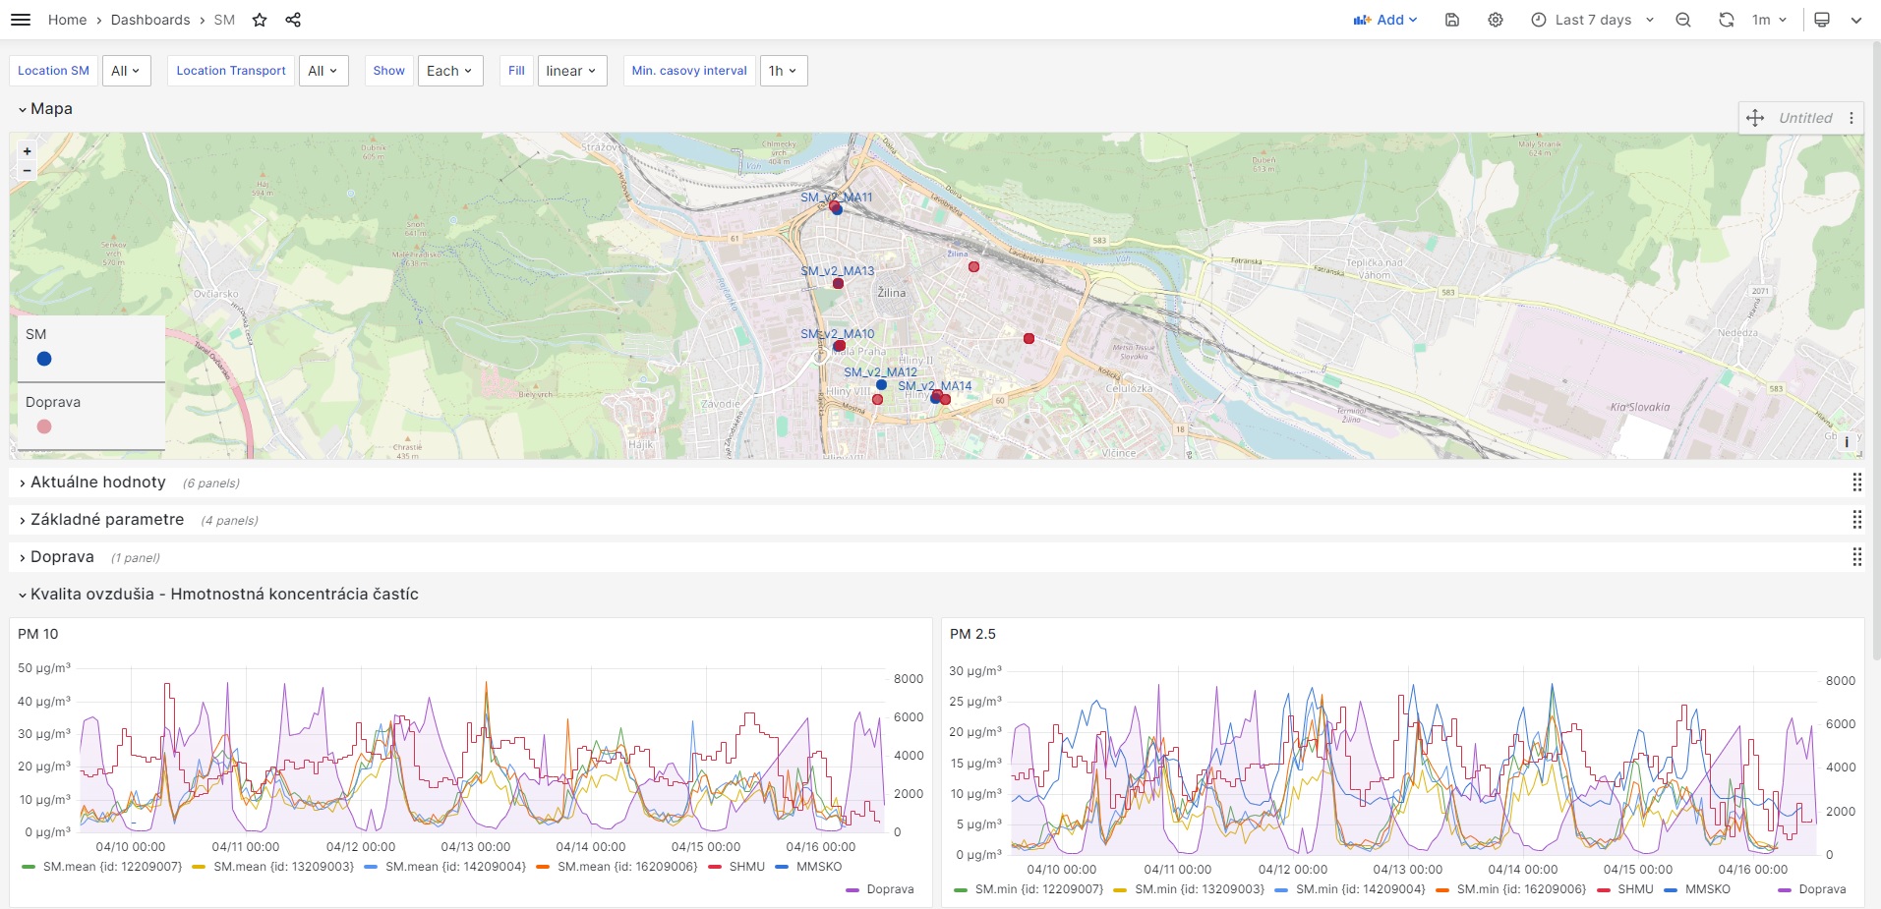Open the hamburger navigation menu
The image size is (1881, 909).
(x=21, y=20)
